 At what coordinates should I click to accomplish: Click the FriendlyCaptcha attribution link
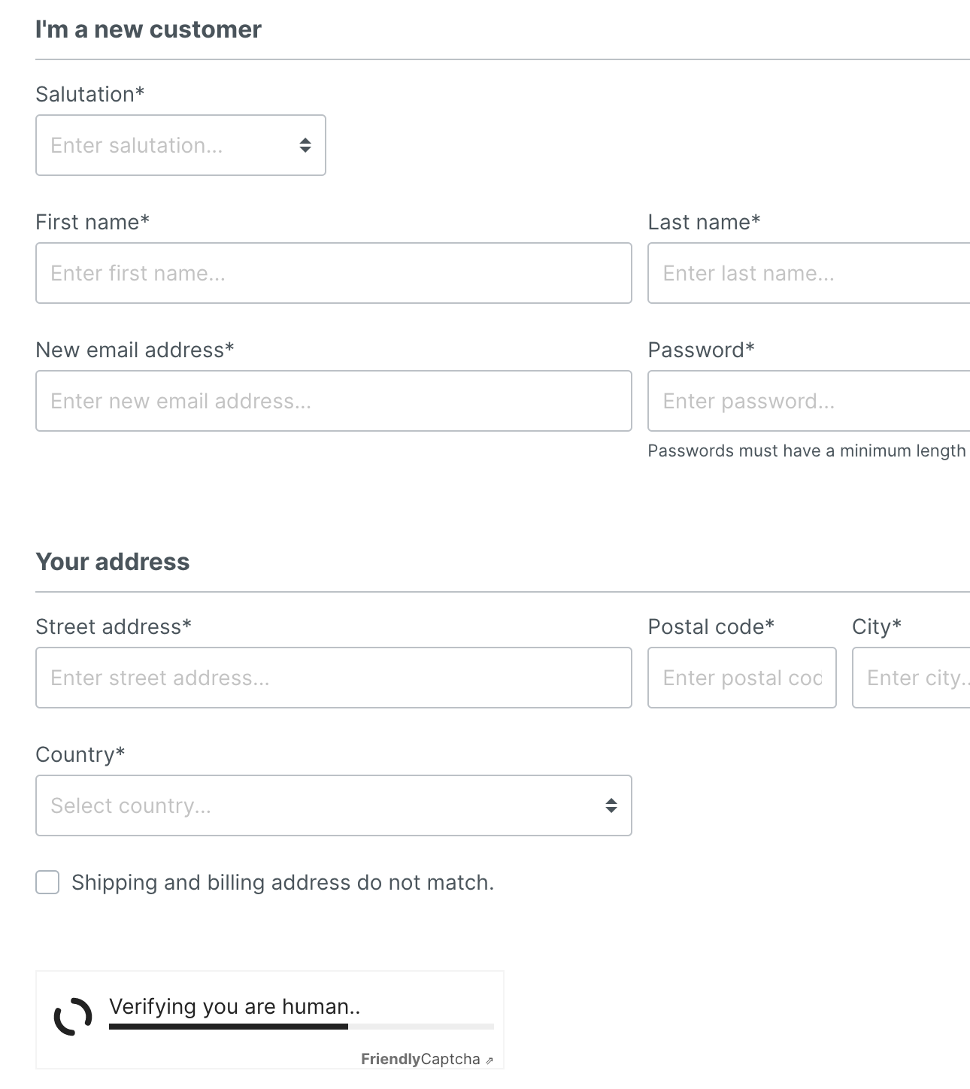pyautogui.click(x=421, y=1059)
